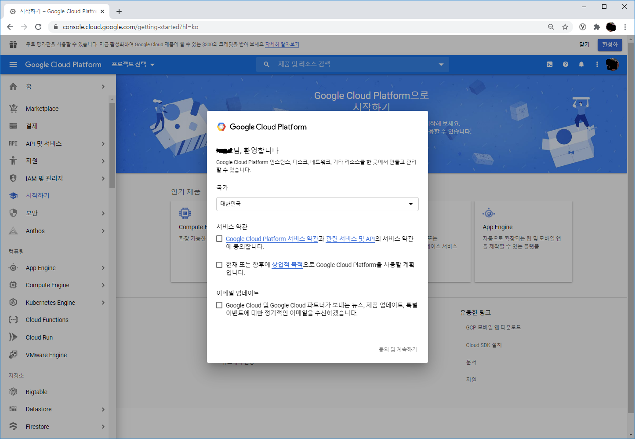Open the three-dot settings menu in header
The height and width of the screenshot is (439, 635).
point(597,64)
